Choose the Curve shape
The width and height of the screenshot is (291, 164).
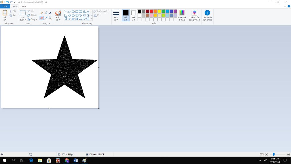click(70, 11)
